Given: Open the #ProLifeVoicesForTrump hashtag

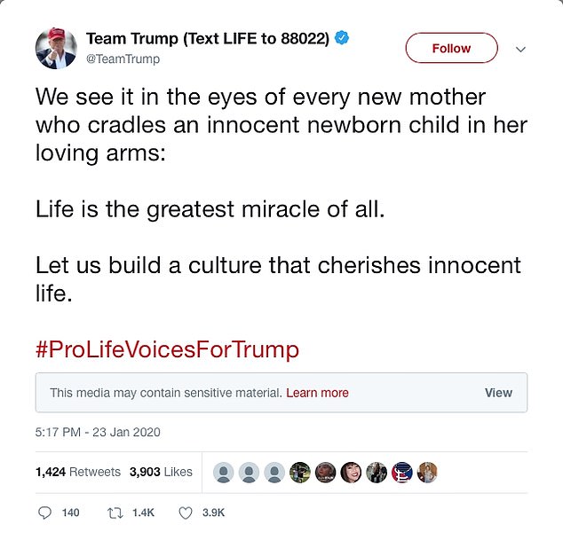Looking at the screenshot, I should coord(167,349).
